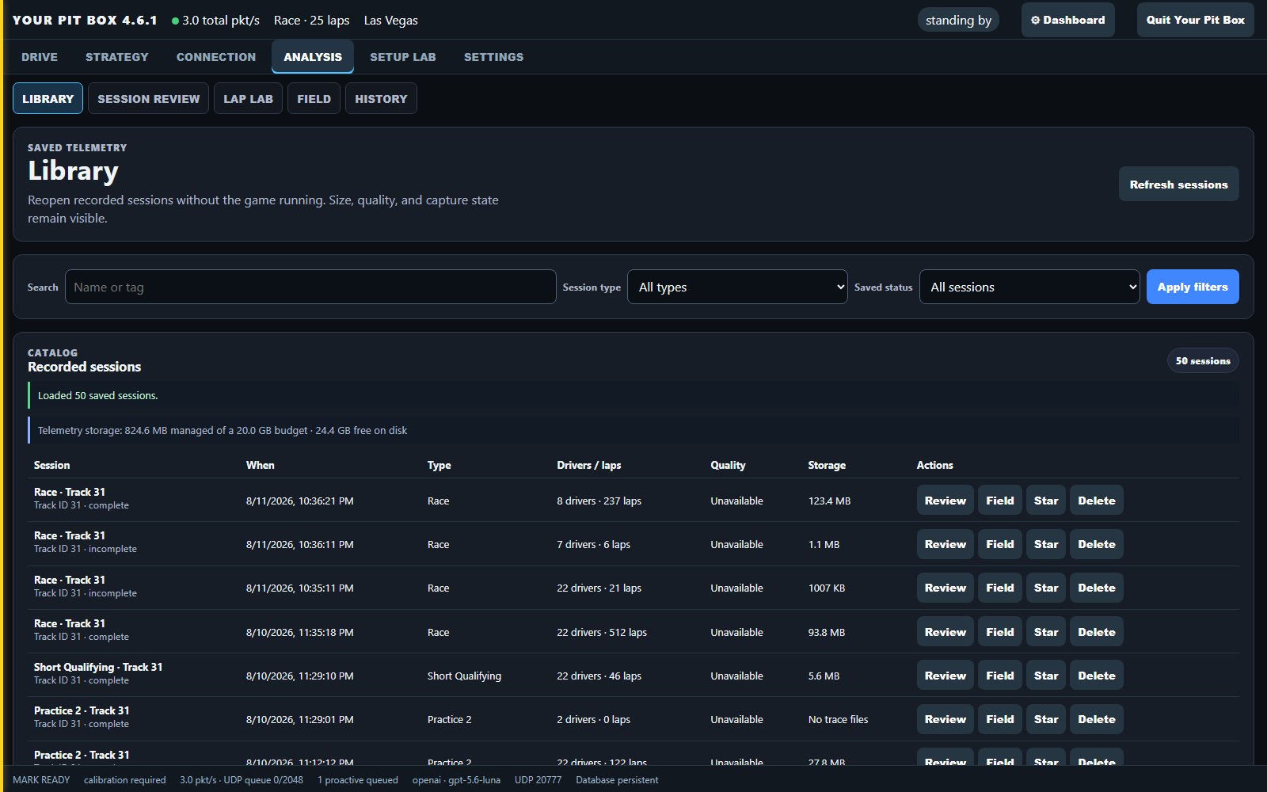
Task: Show the History sub-tab
Action: point(381,99)
